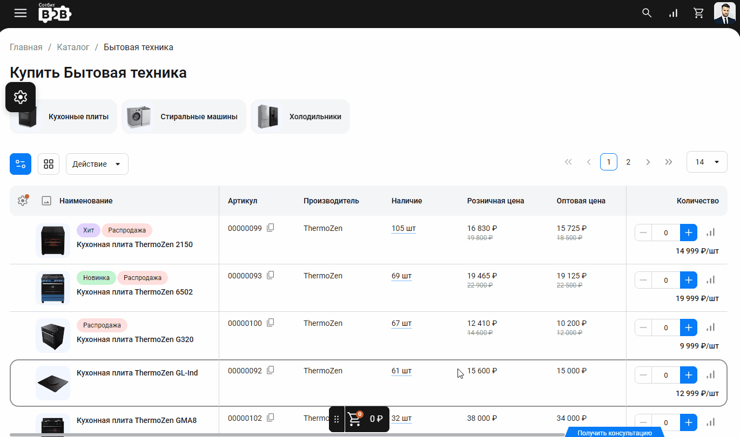
Task: Toggle the image column icon in table header
Action: click(46, 201)
